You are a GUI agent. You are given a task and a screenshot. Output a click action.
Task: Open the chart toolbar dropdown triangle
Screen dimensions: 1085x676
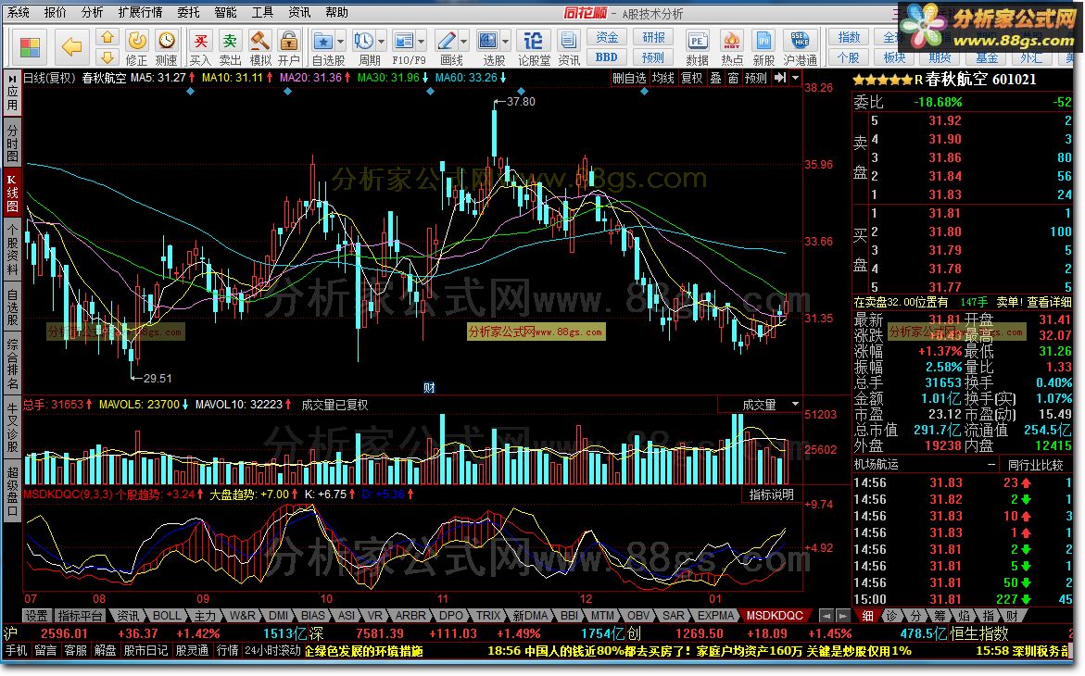pos(796,78)
